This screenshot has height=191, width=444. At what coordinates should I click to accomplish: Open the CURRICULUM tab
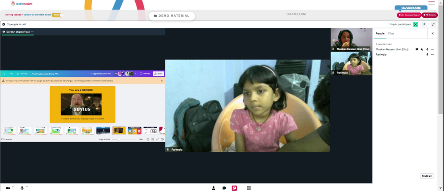(x=296, y=14)
